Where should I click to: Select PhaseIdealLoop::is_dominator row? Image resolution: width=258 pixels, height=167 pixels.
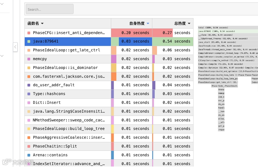pyautogui.click(x=109, y=68)
